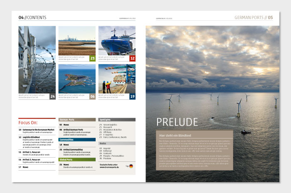Open the aerial island photo
291x193 pixels.
(76, 78)
